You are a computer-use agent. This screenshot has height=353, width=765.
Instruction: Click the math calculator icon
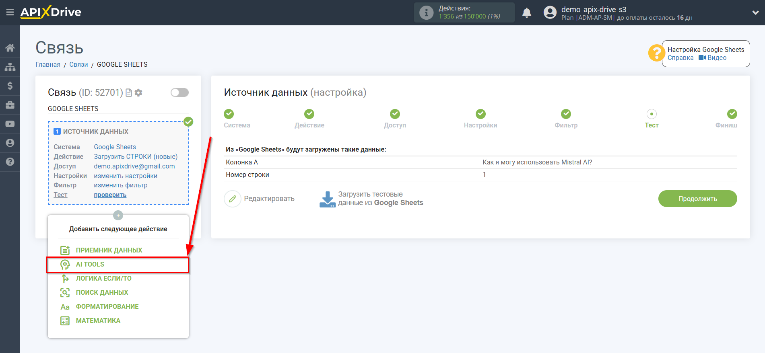coord(65,320)
